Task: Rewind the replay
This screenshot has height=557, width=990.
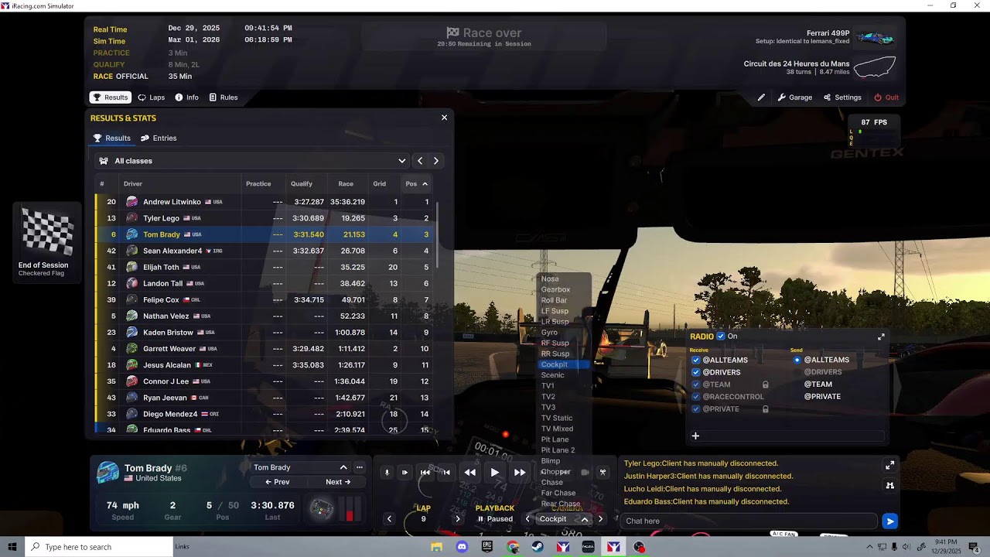Action: [470, 472]
